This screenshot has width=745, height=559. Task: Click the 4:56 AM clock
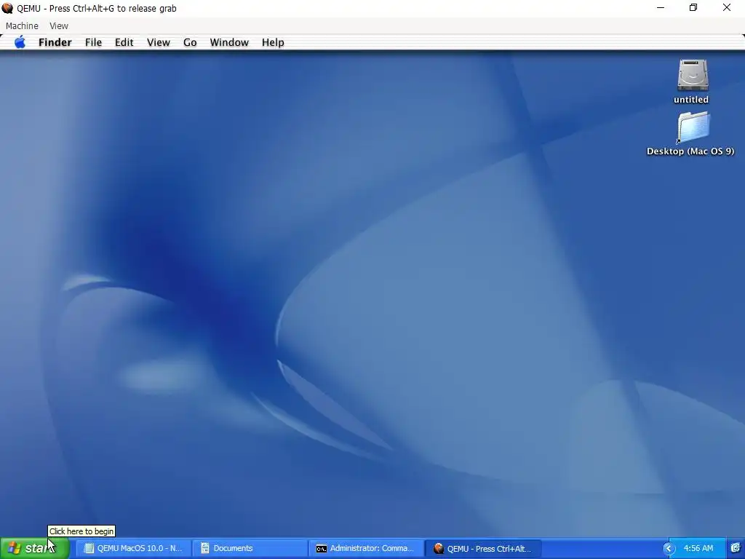pos(698,548)
